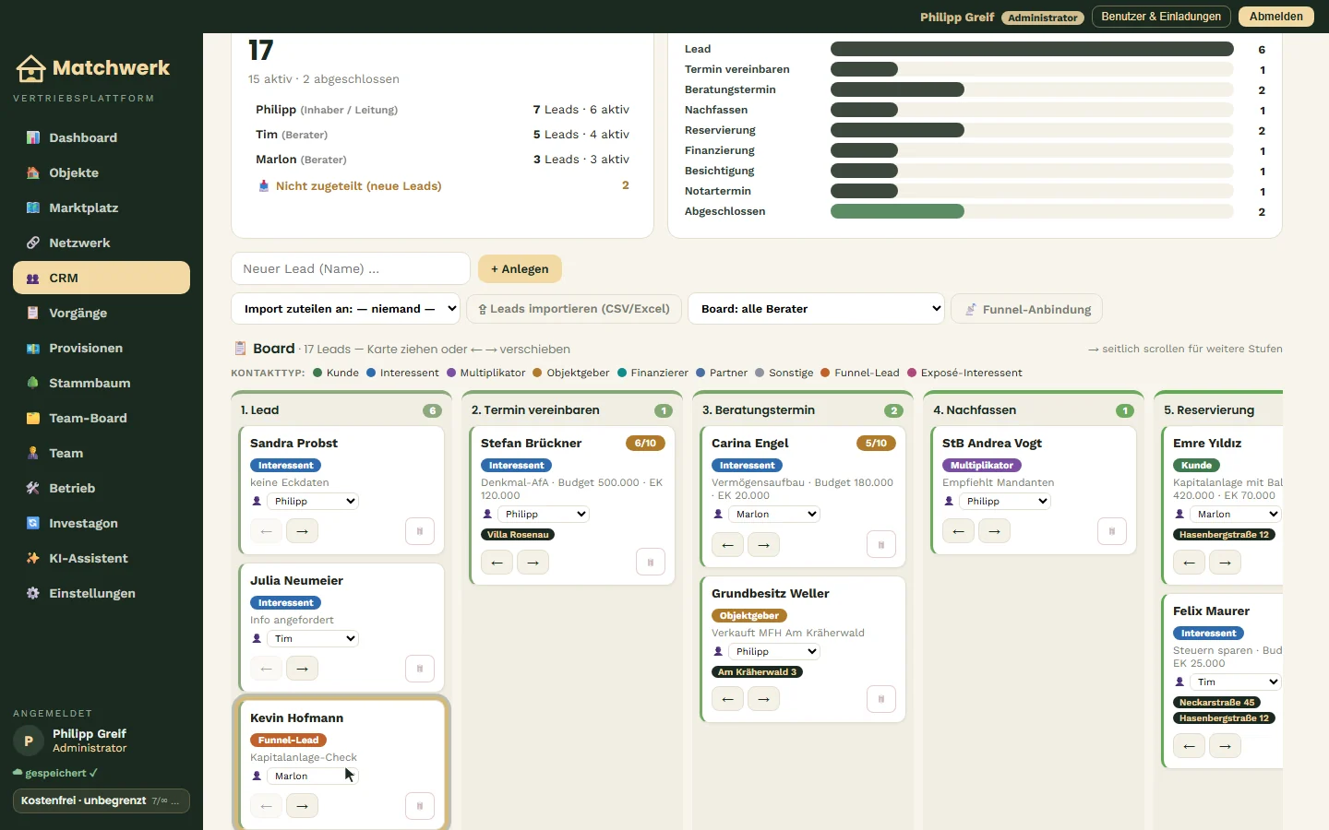Open KI-Assistent via its sparkle icon
Screen dimensions: 1329x830
coord(33,558)
